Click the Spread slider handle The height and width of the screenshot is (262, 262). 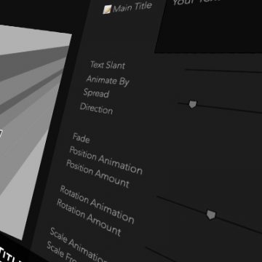(192, 104)
